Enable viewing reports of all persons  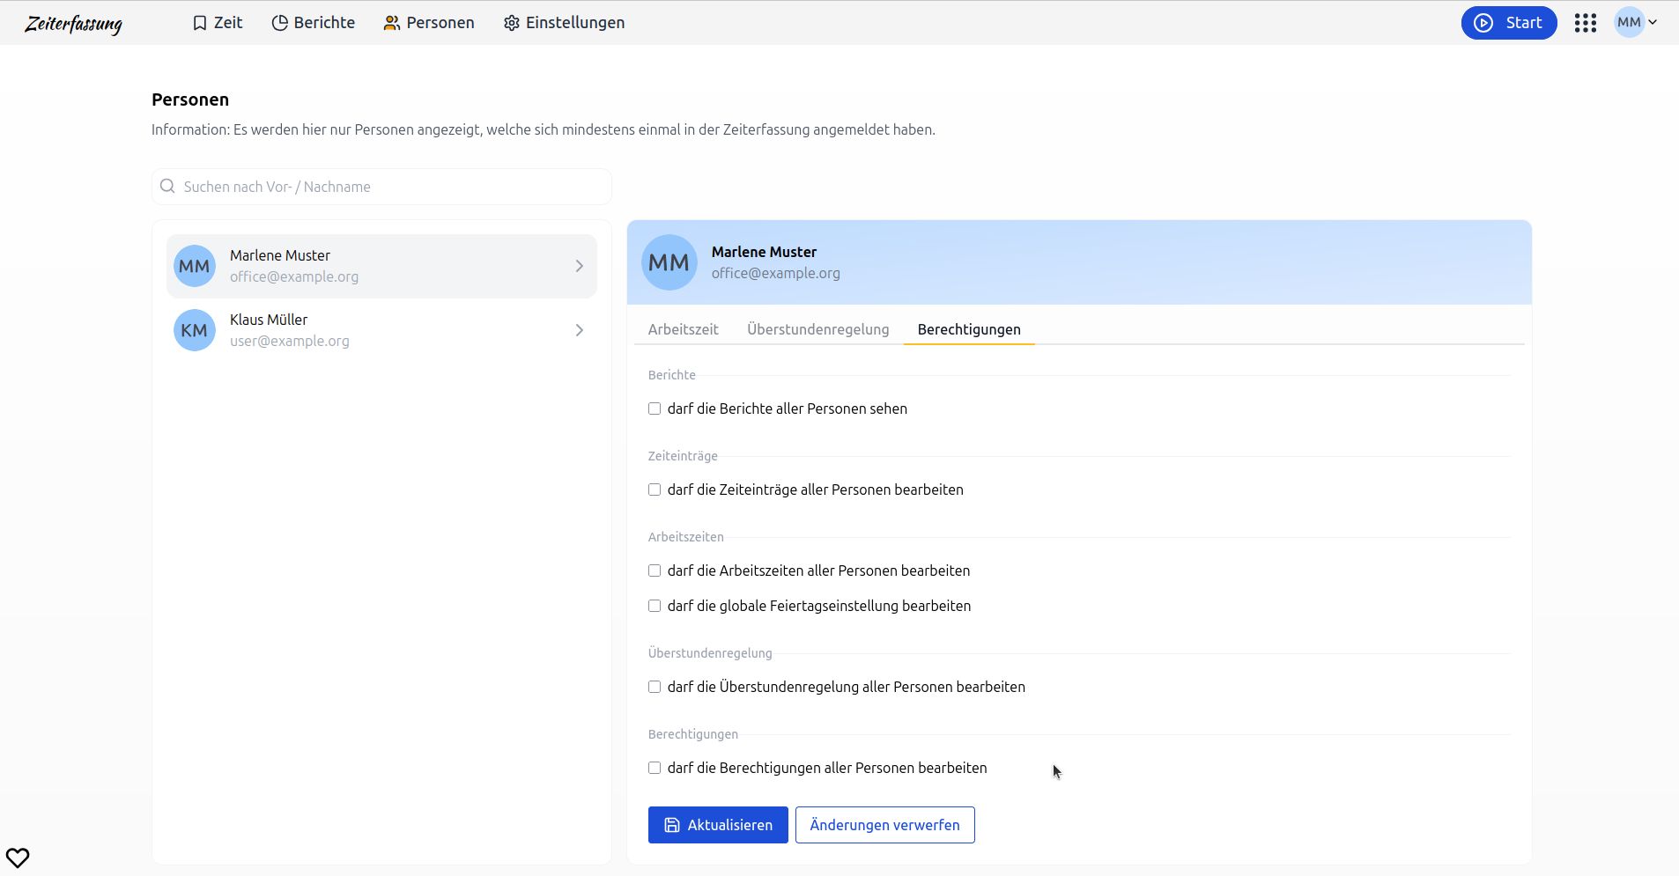click(655, 409)
